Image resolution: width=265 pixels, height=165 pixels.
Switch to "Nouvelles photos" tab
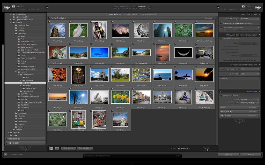pos(130,14)
